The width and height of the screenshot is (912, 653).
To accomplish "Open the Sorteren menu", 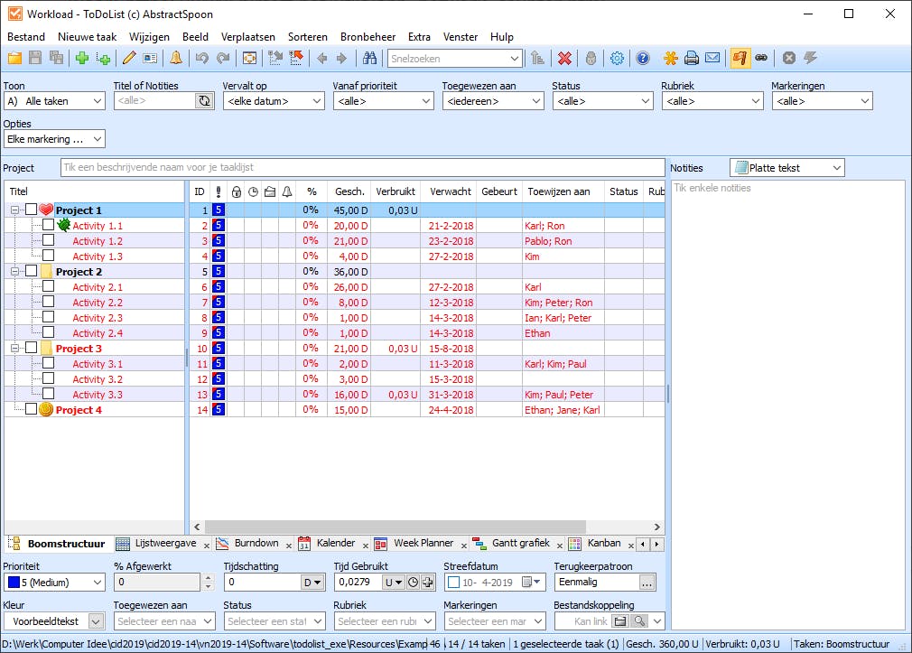I will tap(307, 37).
